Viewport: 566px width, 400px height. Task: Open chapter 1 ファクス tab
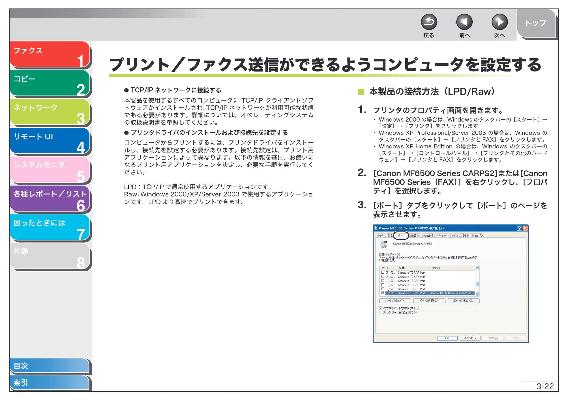click(50, 54)
